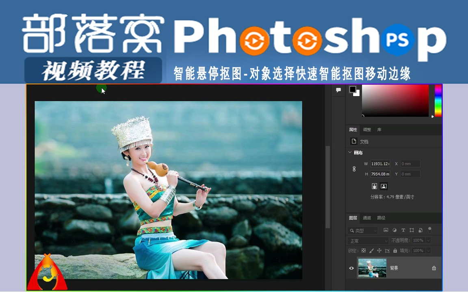Image resolution: width=468 pixels, height=292 pixels.
Task: Filter layers by smart object icon
Action: 420,230
